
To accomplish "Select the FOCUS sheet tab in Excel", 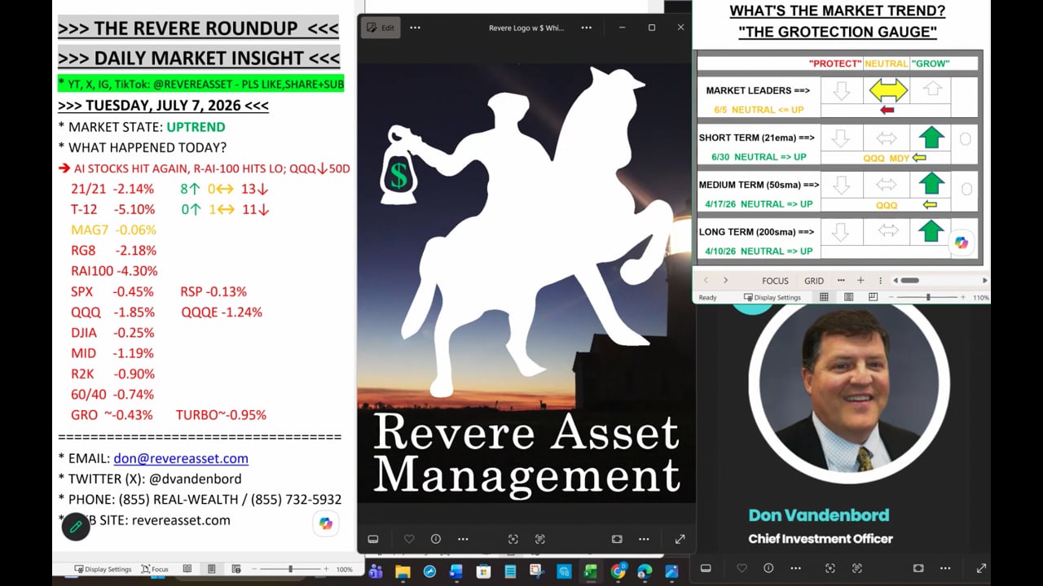I will (x=775, y=281).
